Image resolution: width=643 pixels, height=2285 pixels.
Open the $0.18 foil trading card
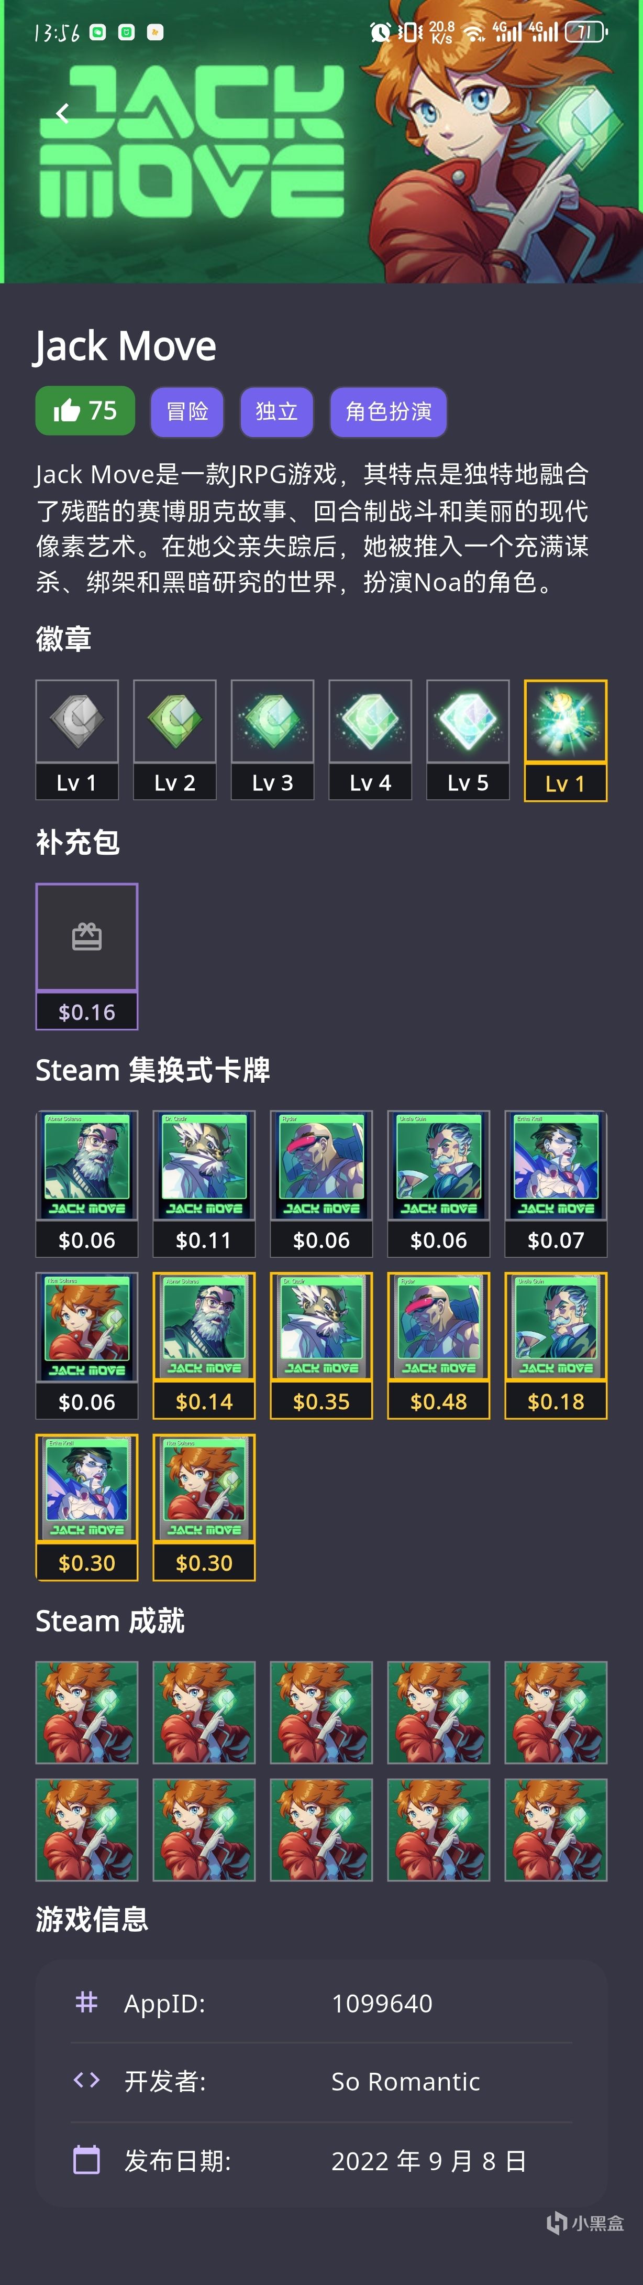(x=556, y=1345)
